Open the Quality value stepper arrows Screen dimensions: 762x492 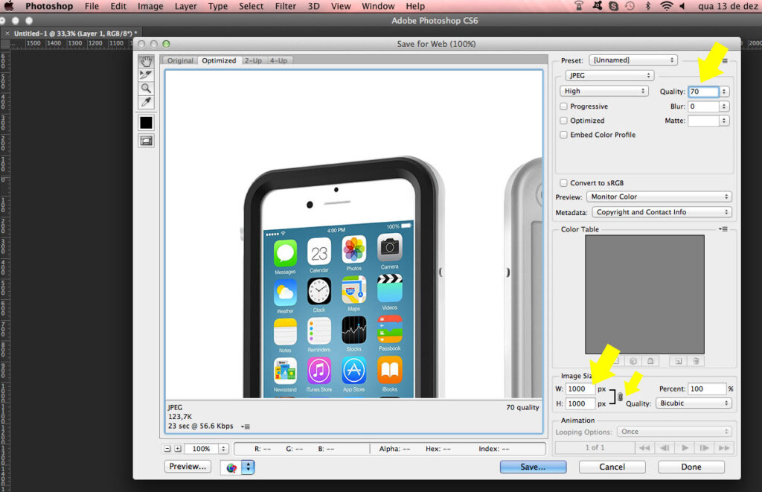[x=724, y=92]
